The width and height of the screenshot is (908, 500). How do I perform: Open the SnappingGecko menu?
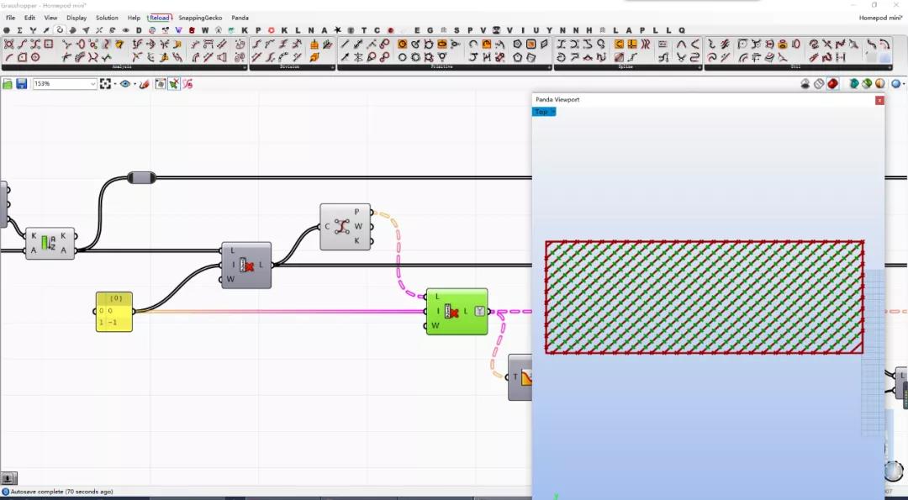coord(200,18)
